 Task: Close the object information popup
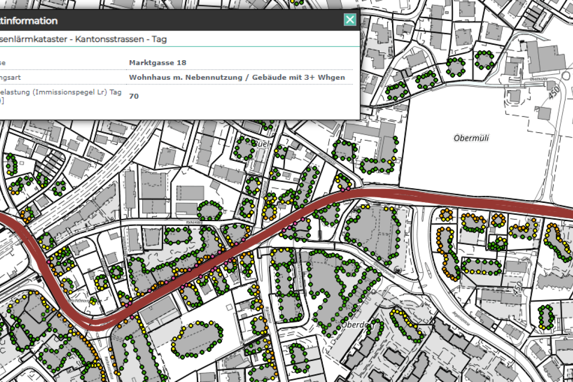coord(350,20)
